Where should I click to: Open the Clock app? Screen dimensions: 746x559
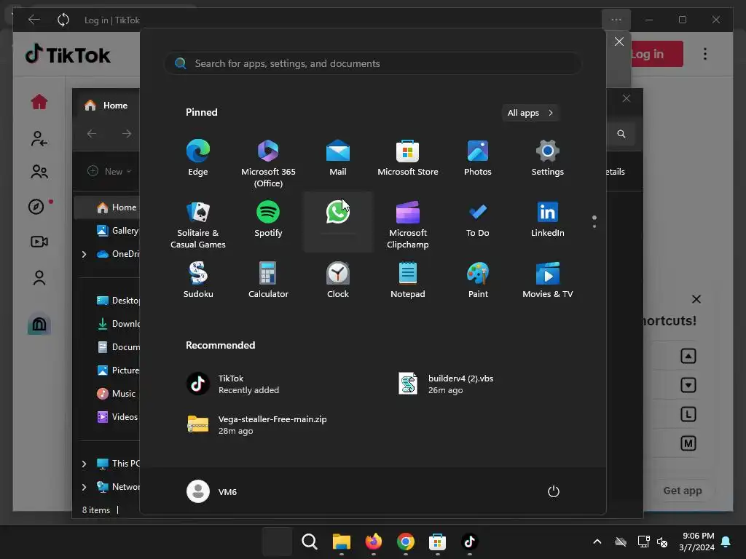tap(338, 280)
